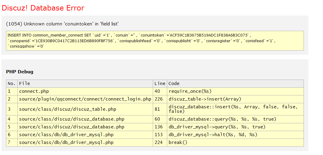The width and height of the screenshot is (323, 155).
Task: Click the "No." column header
Action: point(11,83)
